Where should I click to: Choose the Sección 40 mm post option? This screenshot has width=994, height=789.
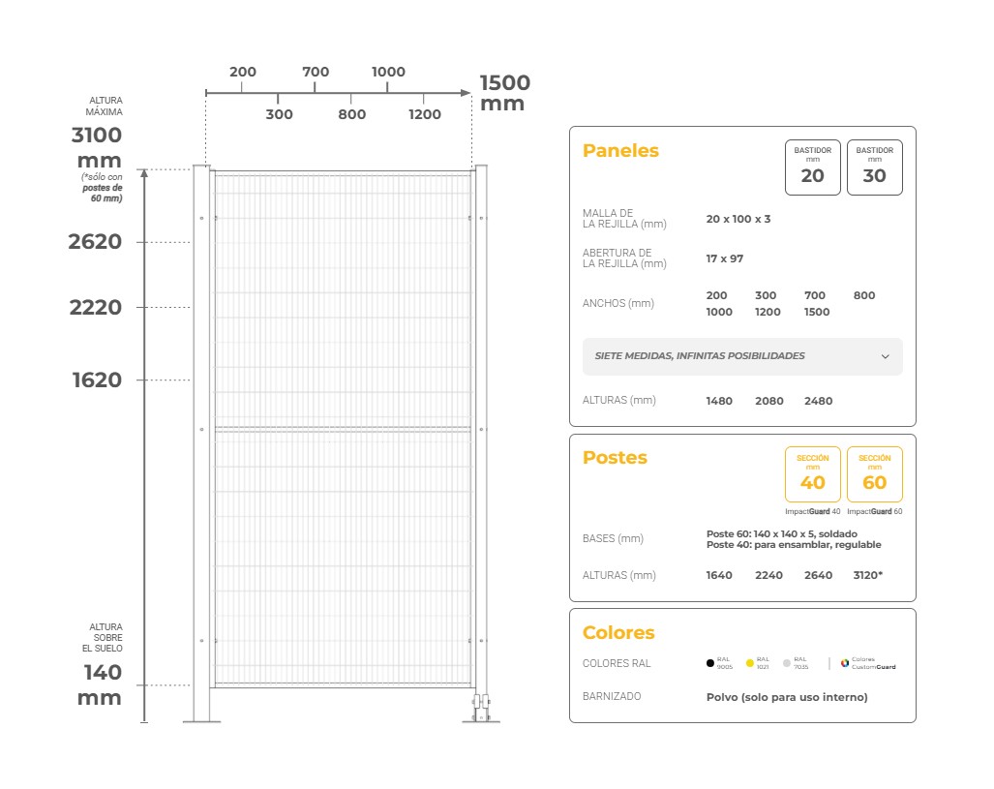(812, 474)
